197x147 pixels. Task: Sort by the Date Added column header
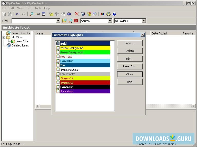(x=165, y=33)
